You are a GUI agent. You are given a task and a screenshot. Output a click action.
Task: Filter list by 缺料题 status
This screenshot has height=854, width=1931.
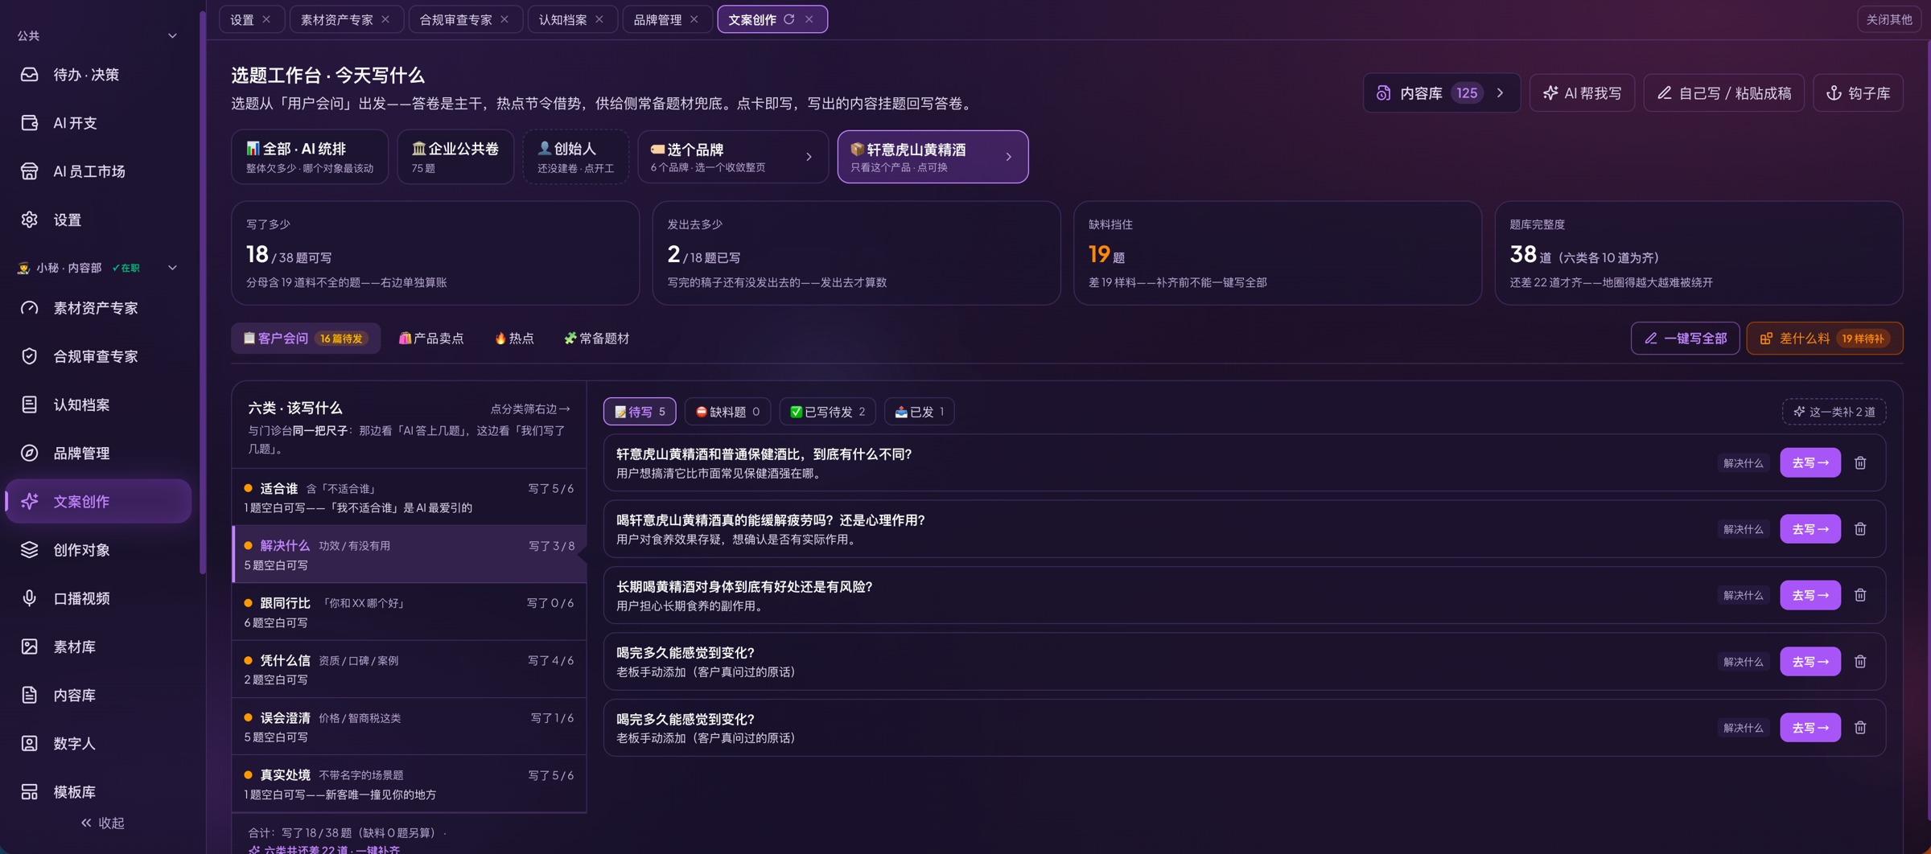[727, 412]
